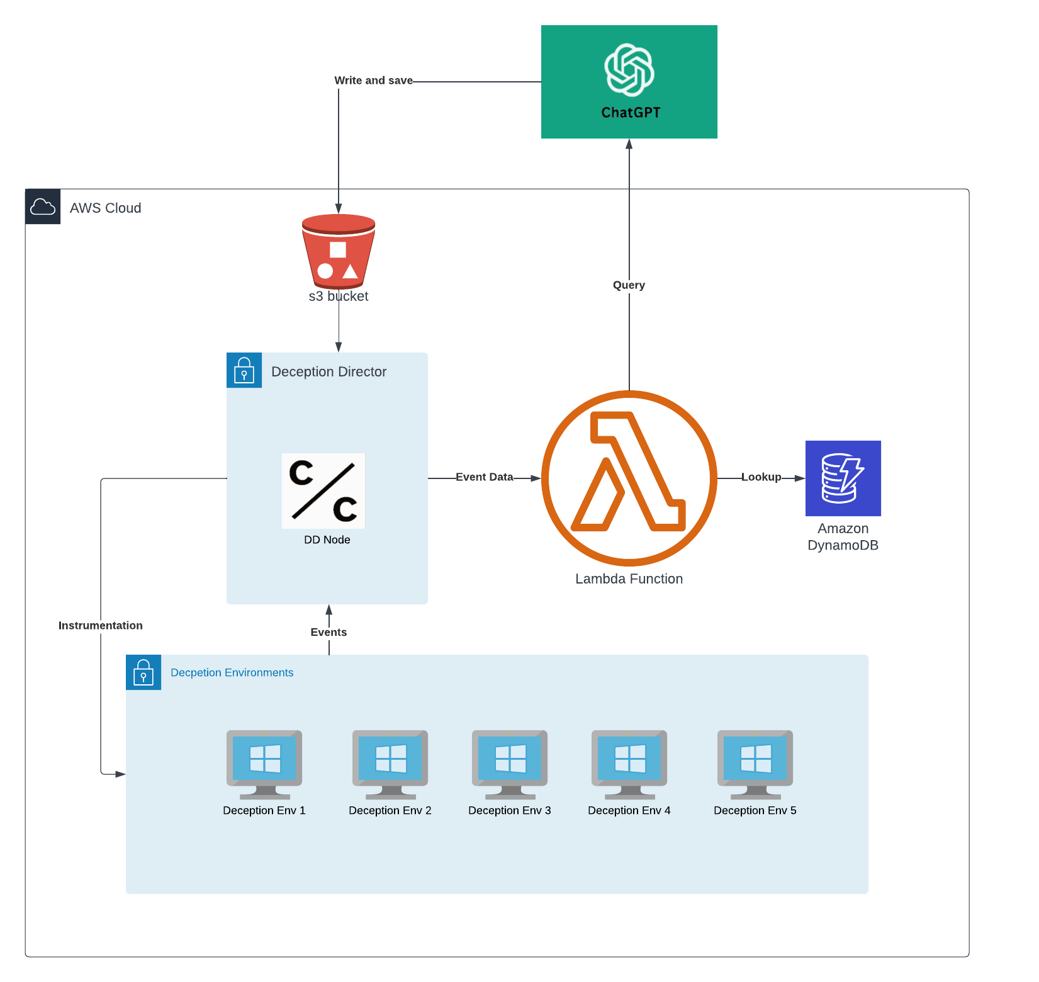Click the Deception Env 3 computer

coord(510,764)
